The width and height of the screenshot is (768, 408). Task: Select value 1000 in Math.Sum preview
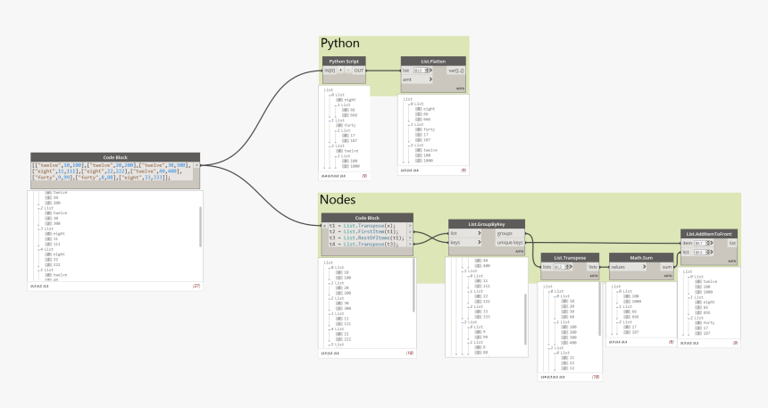click(636, 302)
